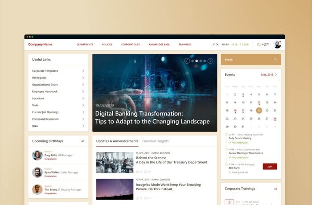Open Corporate Life menu
312x205 pixels.
(131, 45)
